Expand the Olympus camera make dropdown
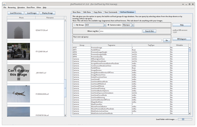 coord(133,25)
